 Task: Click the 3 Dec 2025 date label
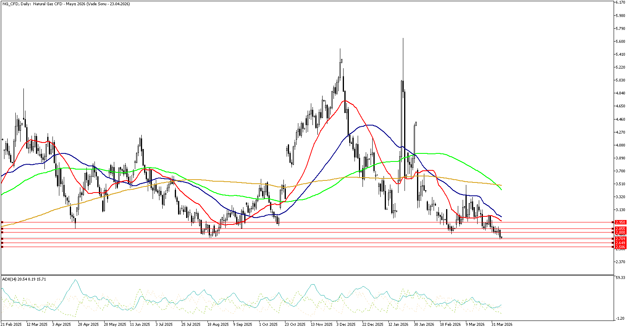coord(346,324)
